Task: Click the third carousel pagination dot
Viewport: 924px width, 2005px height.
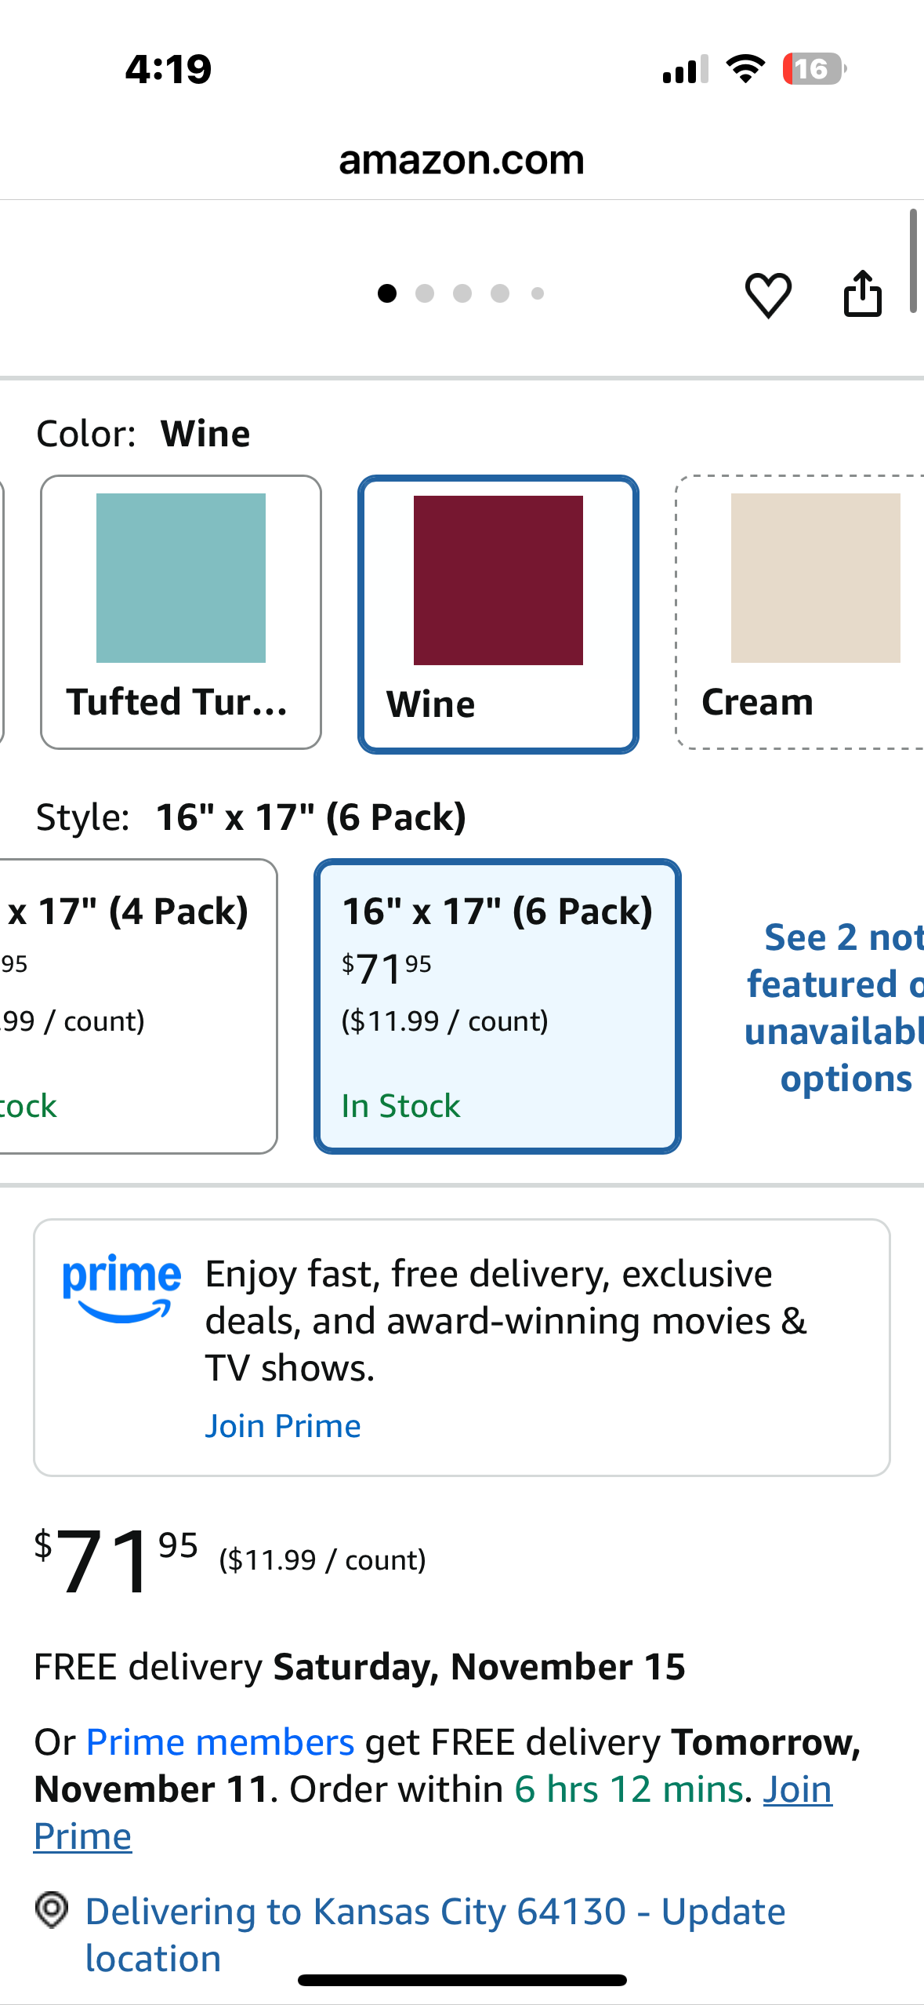Action: [x=462, y=293]
